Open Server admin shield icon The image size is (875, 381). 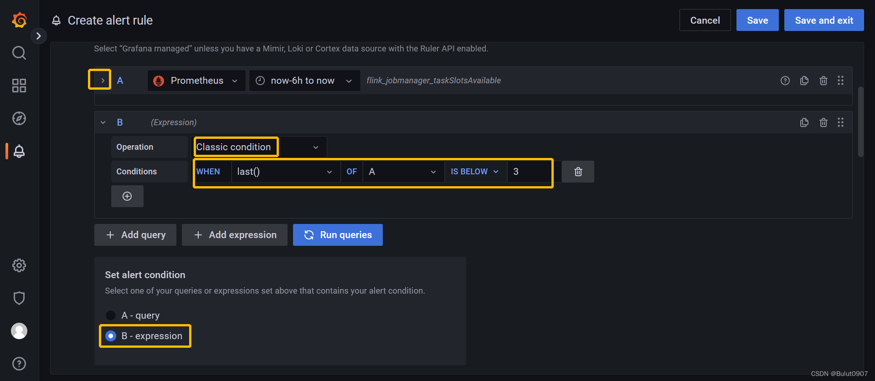tap(19, 298)
